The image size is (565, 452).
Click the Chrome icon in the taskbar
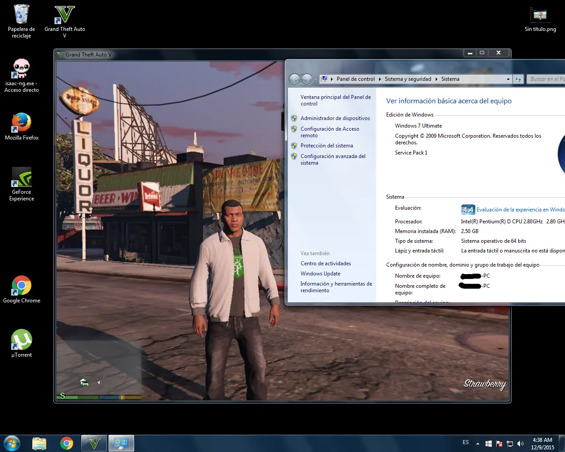(67, 443)
